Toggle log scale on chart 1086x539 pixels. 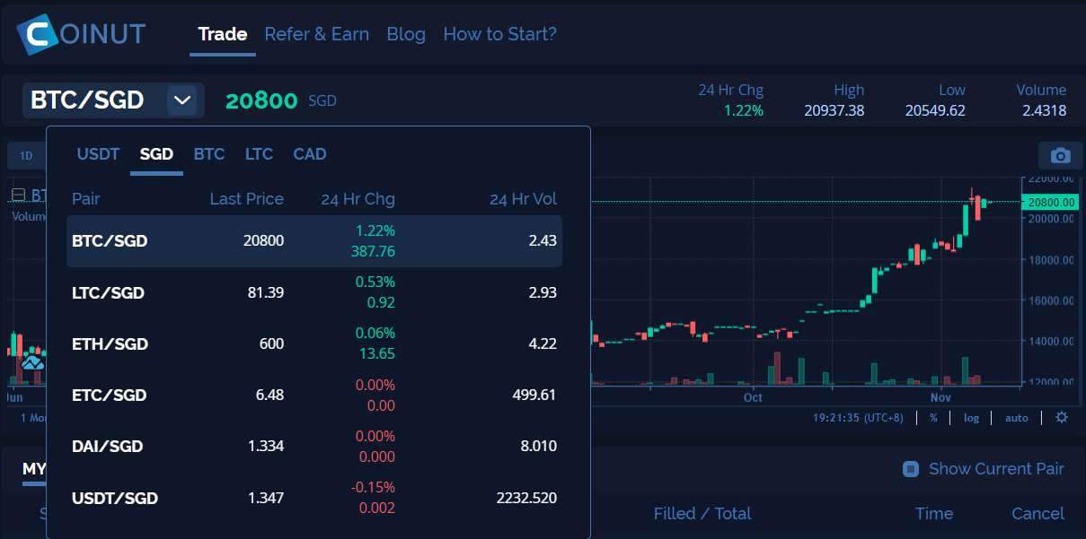click(x=971, y=418)
